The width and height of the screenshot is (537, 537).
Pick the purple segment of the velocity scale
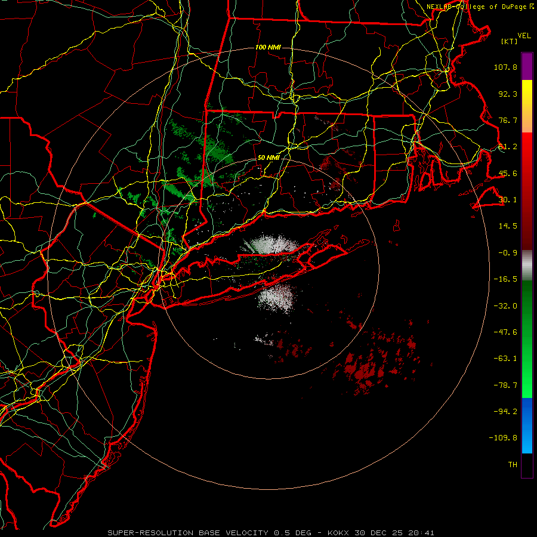pyautogui.click(x=527, y=66)
